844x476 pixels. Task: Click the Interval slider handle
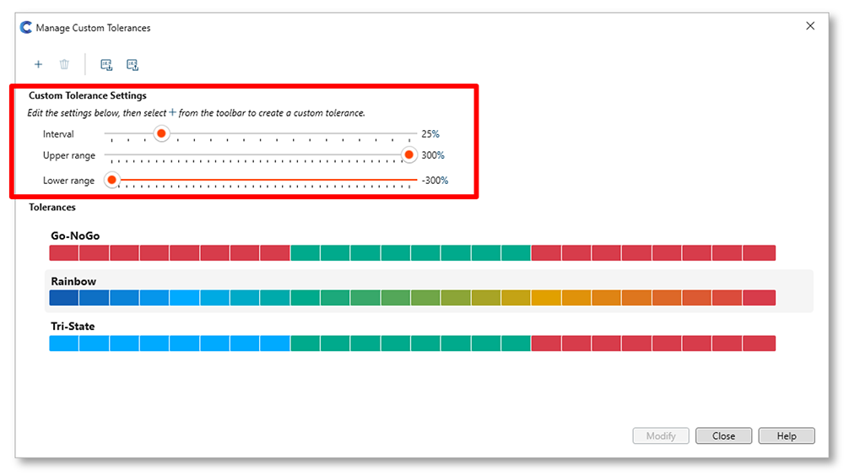click(160, 133)
